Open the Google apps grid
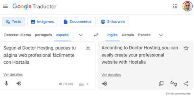This screenshot has width=194, height=103. pyautogui.click(x=175, y=6)
